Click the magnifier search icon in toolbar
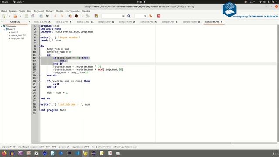Viewport: 279px width, 157px height. point(129,16)
